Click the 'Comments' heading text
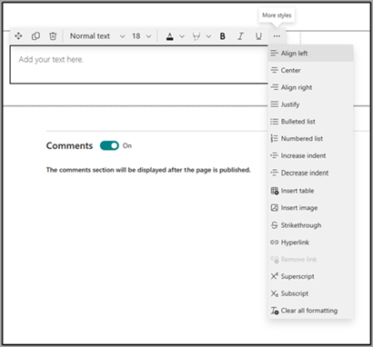 click(69, 145)
